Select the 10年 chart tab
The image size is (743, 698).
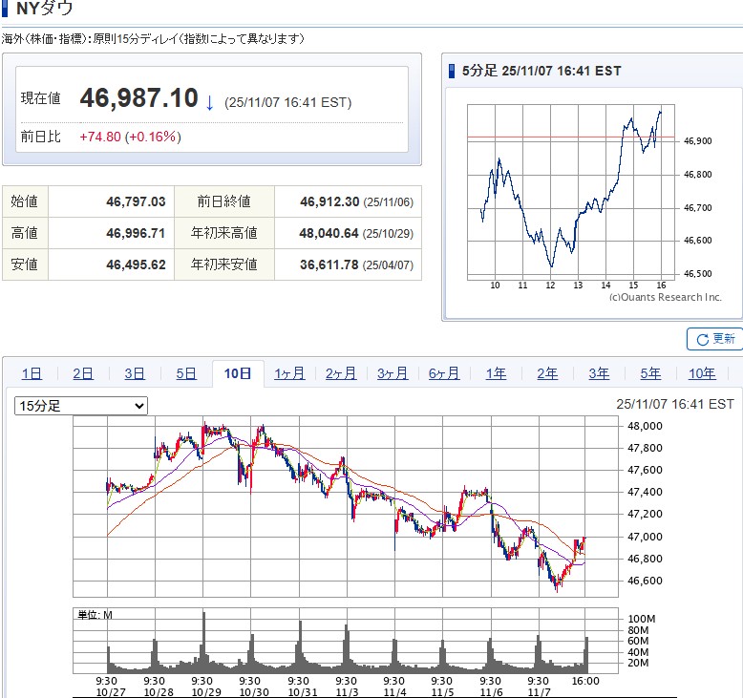tap(702, 373)
